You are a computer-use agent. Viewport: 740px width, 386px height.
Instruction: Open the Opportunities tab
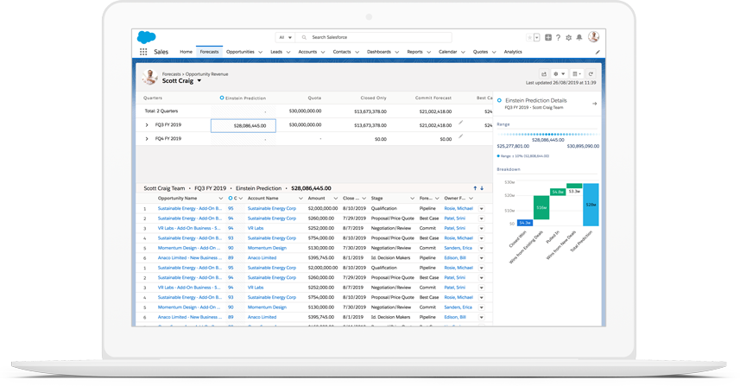click(x=240, y=52)
